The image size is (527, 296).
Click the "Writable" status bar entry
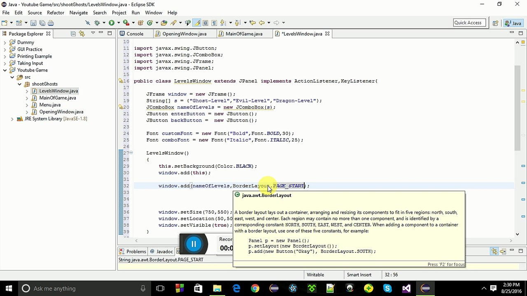[x=315, y=275]
